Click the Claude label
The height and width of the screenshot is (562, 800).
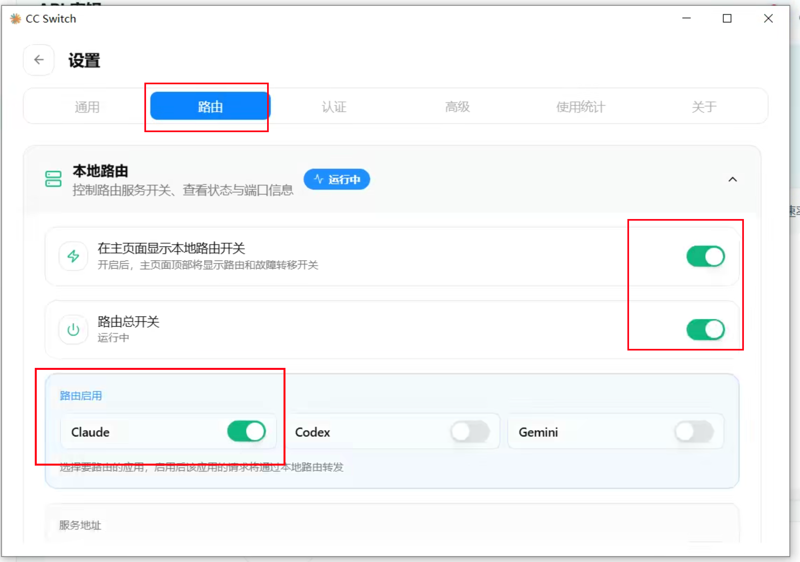pos(90,432)
